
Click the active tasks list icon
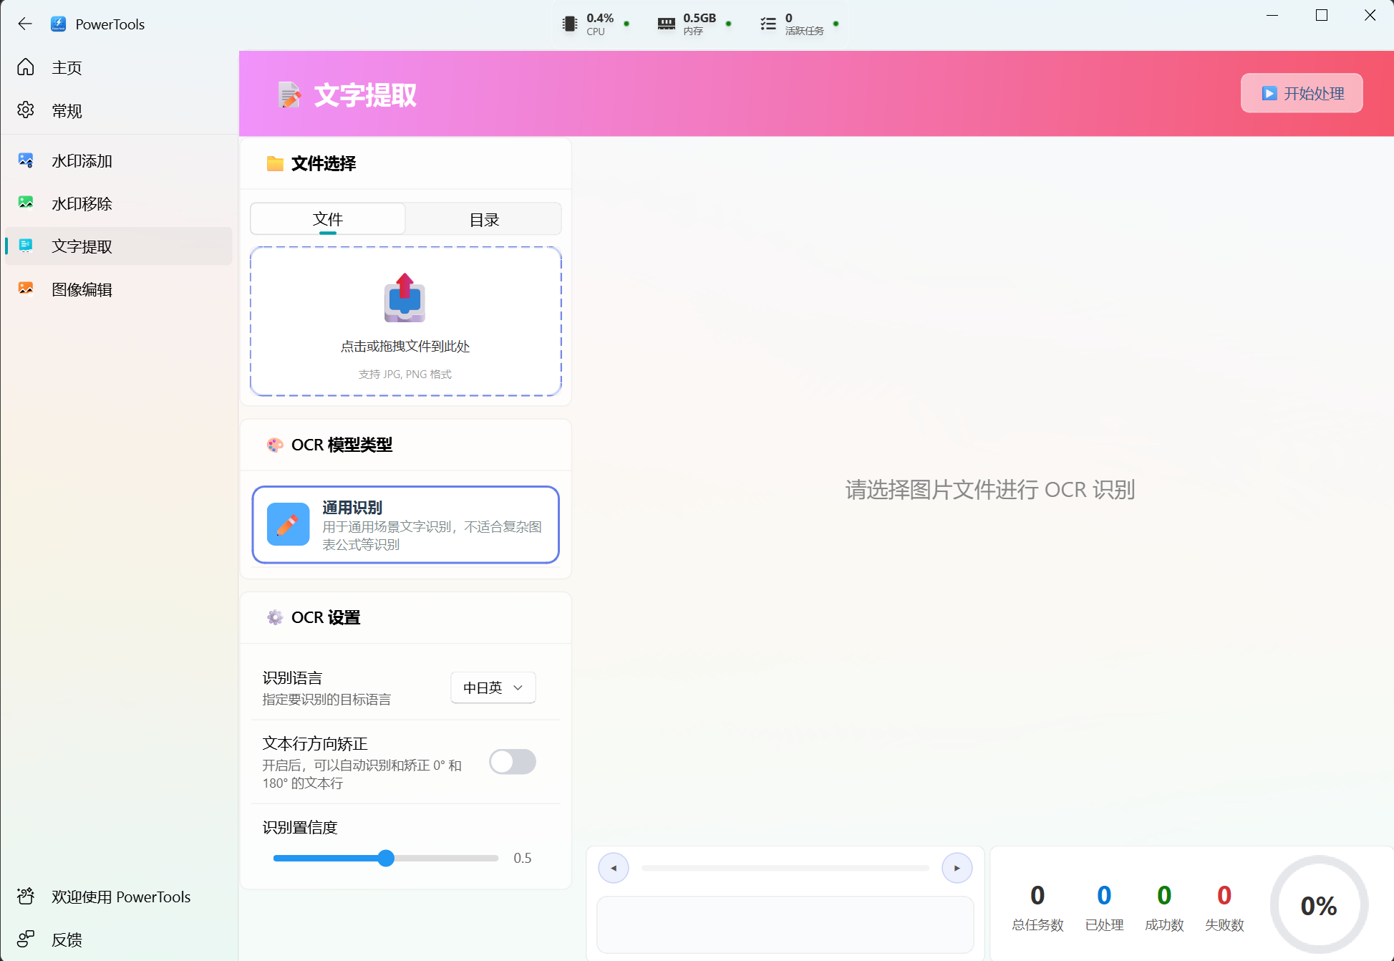[x=768, y=24]
